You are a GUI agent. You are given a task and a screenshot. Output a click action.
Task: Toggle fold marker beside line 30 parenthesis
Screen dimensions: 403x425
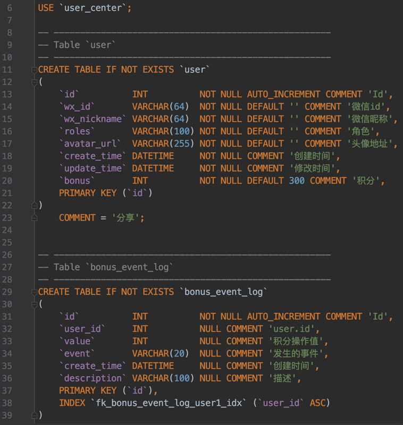point(34,304)
